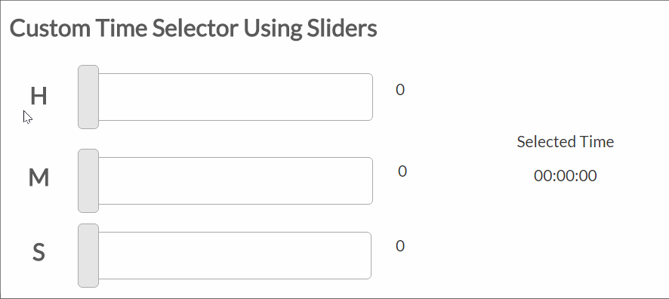Click the Custom Time Selector Using Sliders heading

point(193,29)
